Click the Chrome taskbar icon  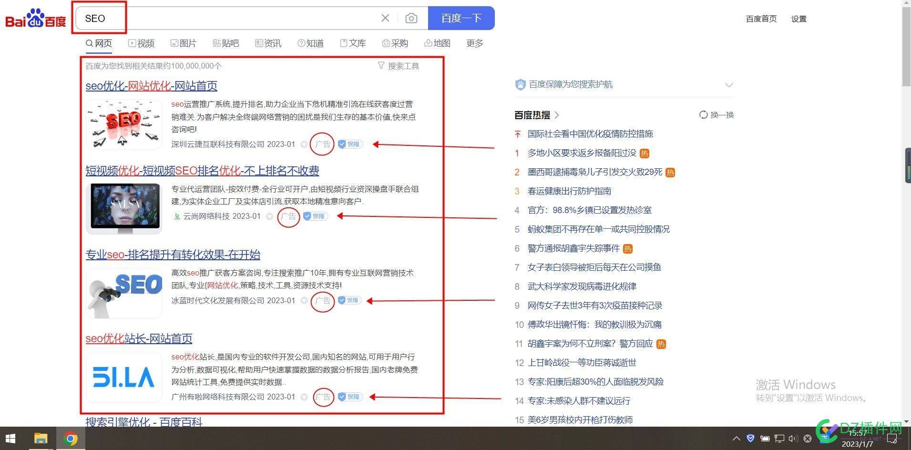pyautogui.click(x=71, y=439)
